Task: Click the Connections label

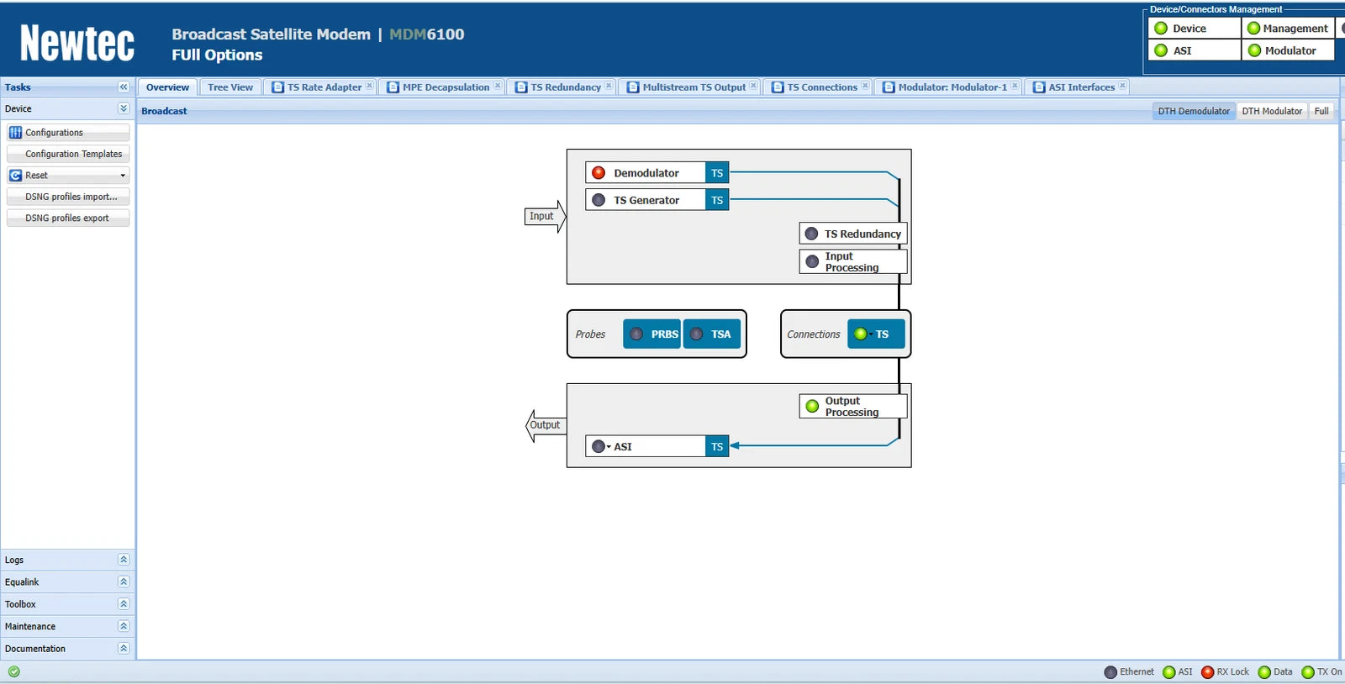Action: [x=813, y=334]
